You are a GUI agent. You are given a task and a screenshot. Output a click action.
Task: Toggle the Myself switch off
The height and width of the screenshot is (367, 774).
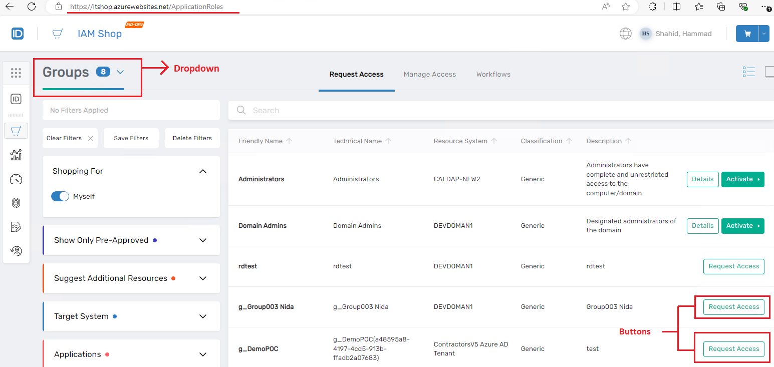(x=60, y=196)
